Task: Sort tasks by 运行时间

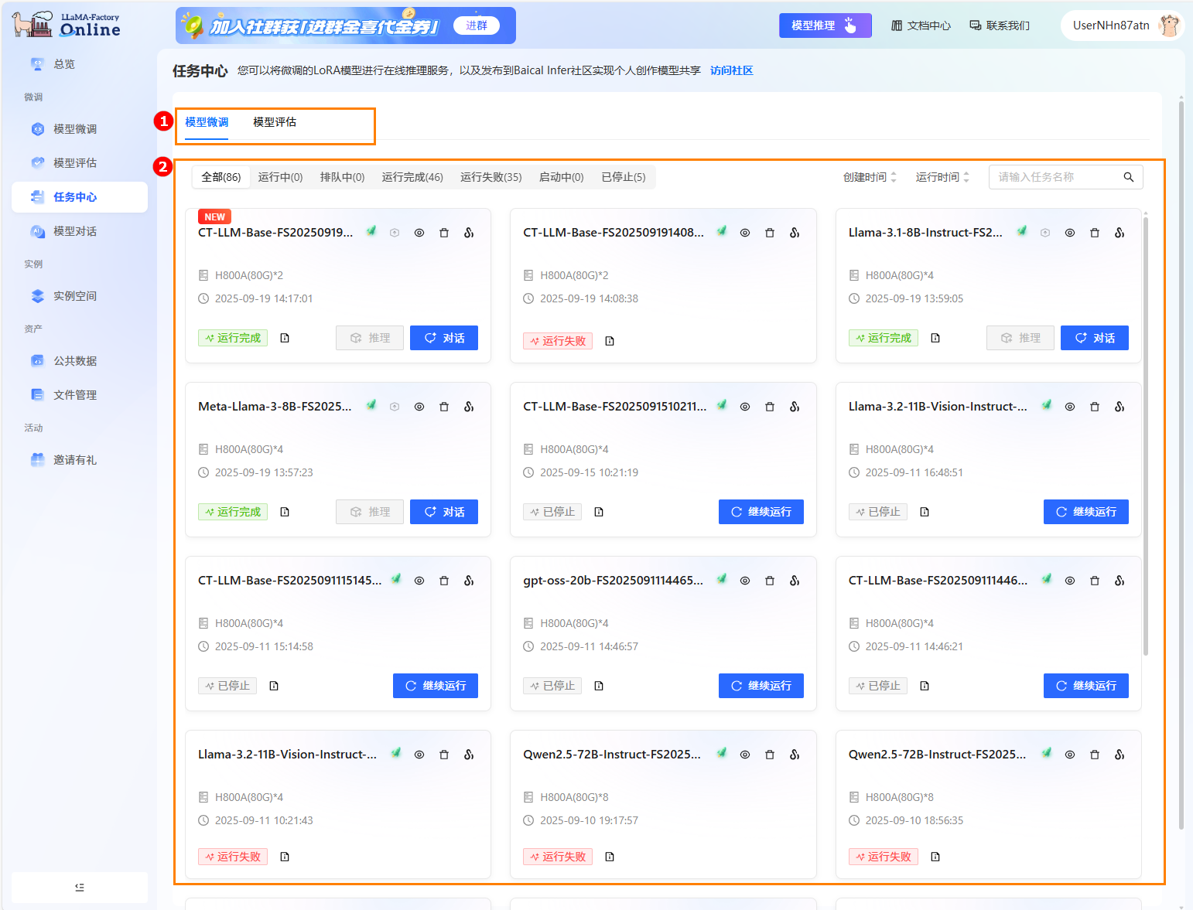Action: point(942,177)
